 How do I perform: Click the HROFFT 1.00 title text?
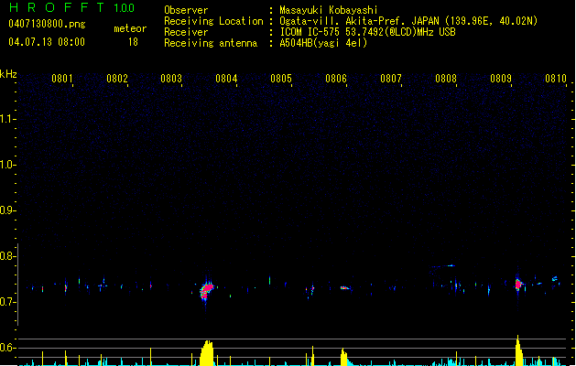coord(71,7)
